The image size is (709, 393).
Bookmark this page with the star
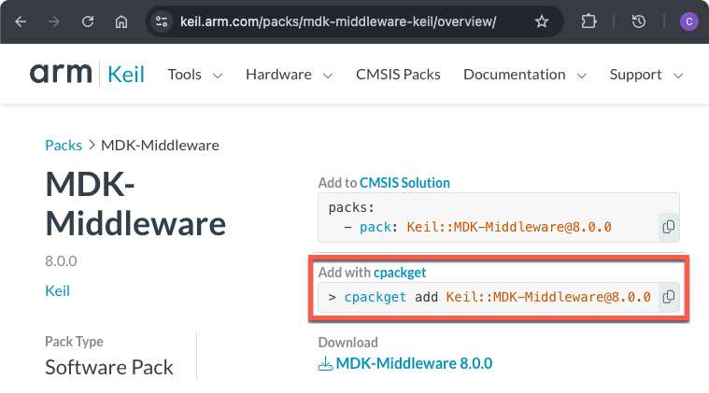point(541,21)
